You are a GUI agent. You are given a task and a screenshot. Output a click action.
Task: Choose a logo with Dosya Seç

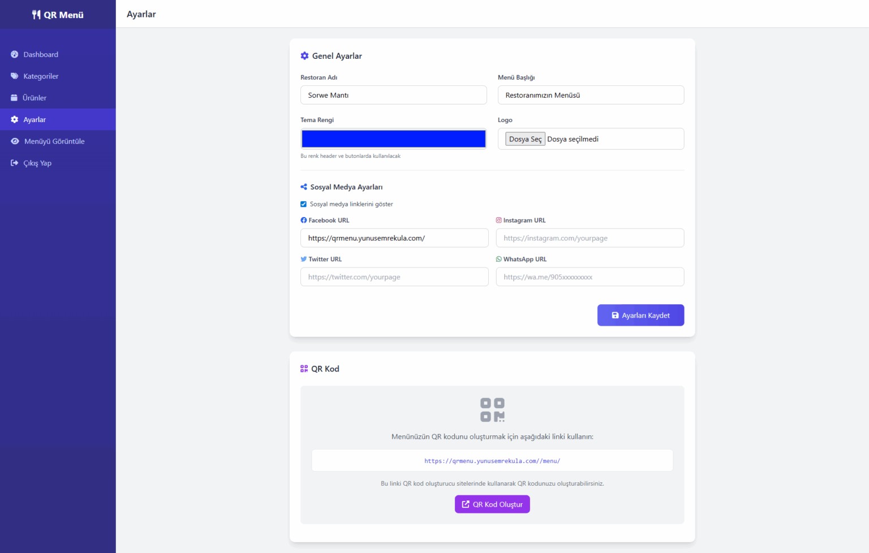525,139
